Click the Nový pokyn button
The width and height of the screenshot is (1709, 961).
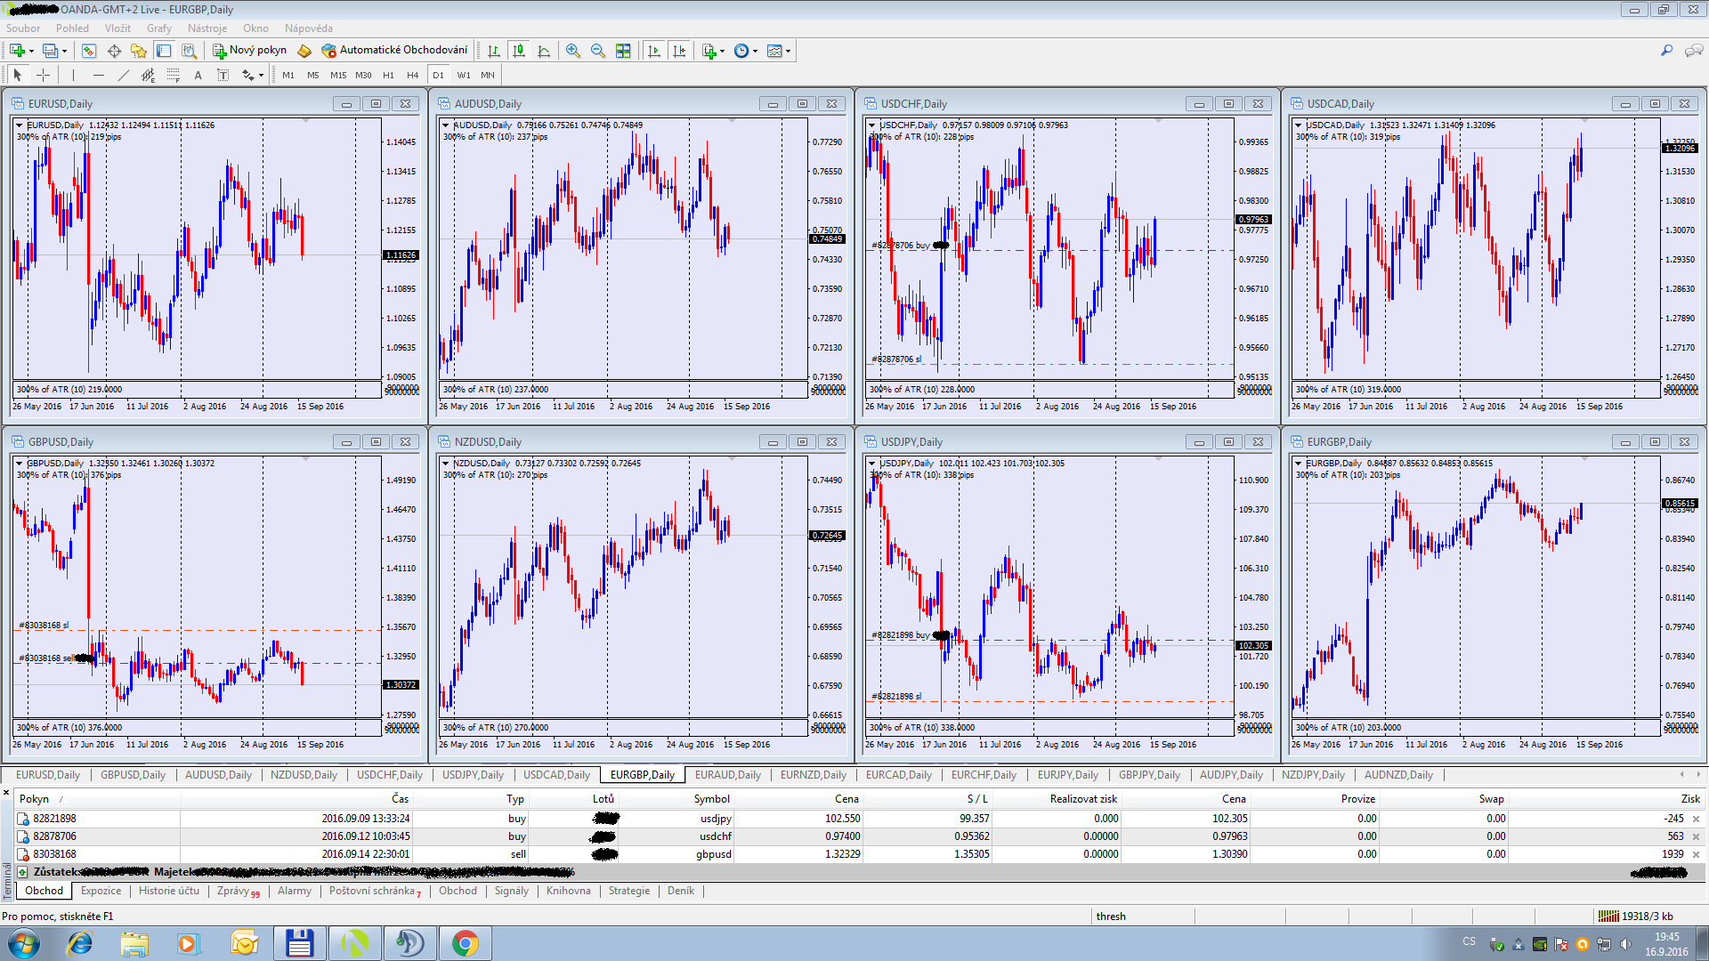[x=250, y=51]
